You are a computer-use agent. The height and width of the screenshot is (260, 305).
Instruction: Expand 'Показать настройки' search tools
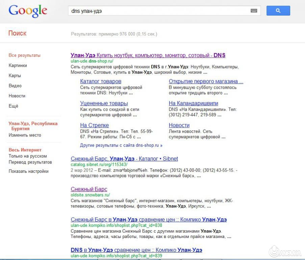(29, 171)
